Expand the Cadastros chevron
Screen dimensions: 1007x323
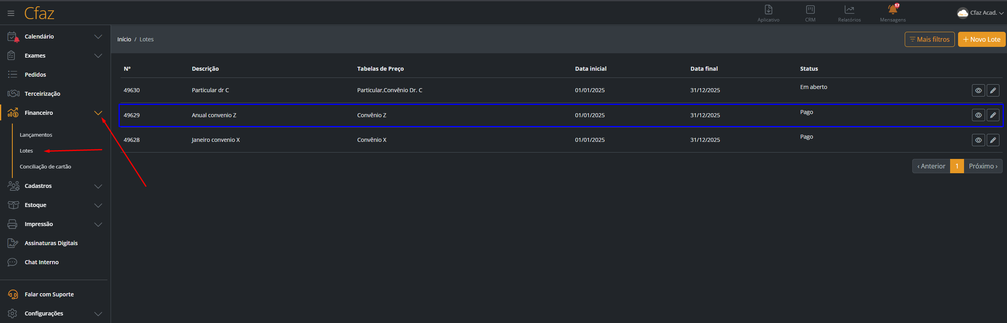tap(98, 186)
